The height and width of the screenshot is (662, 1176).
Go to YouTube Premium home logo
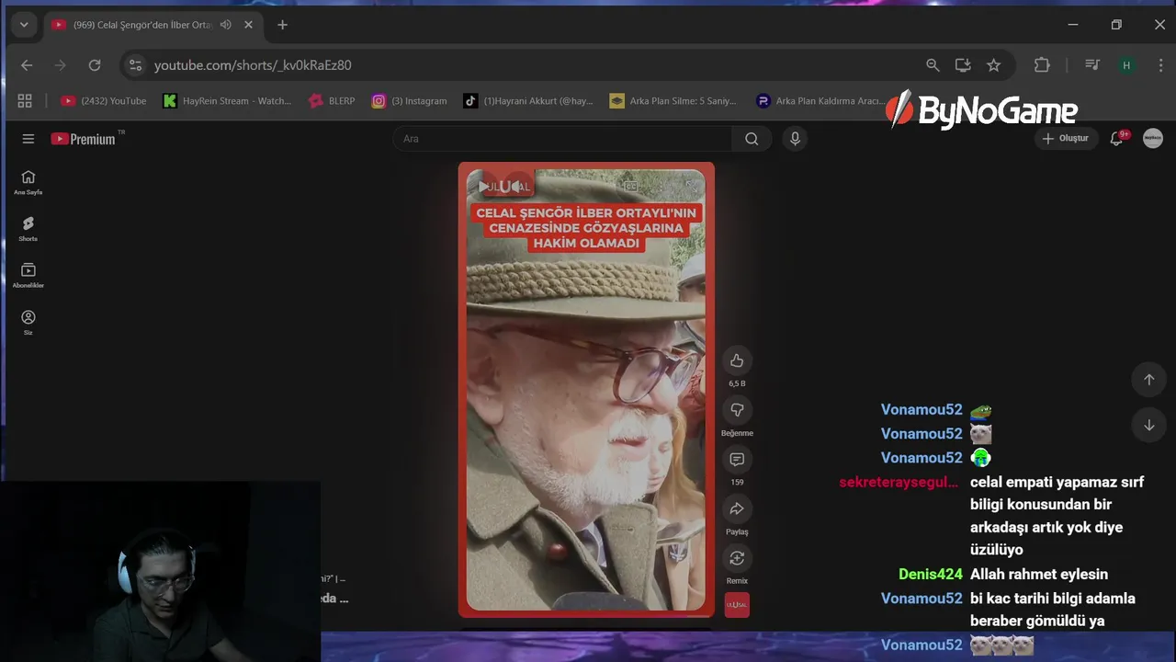click(x=84, y=139)
